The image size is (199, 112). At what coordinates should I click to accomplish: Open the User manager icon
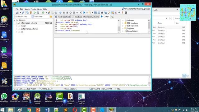coord(49,12)
